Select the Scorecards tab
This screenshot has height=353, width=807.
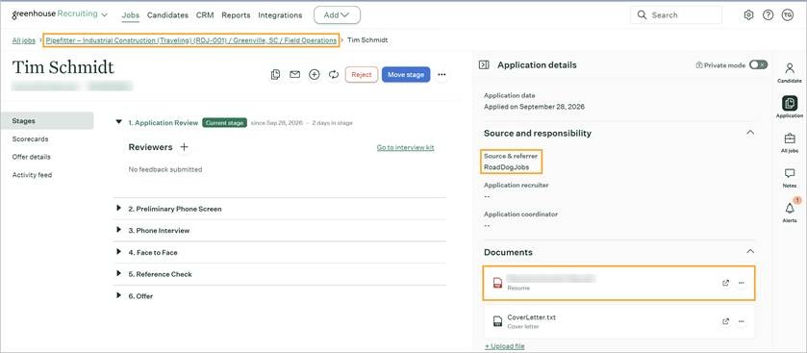(x=31, y=139)
